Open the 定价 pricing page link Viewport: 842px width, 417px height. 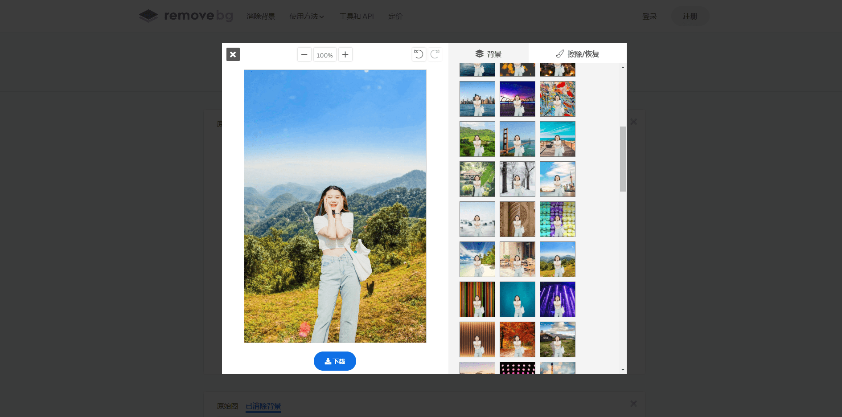(x=395, y=16)
